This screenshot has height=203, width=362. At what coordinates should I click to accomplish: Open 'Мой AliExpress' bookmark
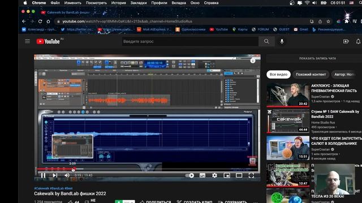tap(154, 29)
